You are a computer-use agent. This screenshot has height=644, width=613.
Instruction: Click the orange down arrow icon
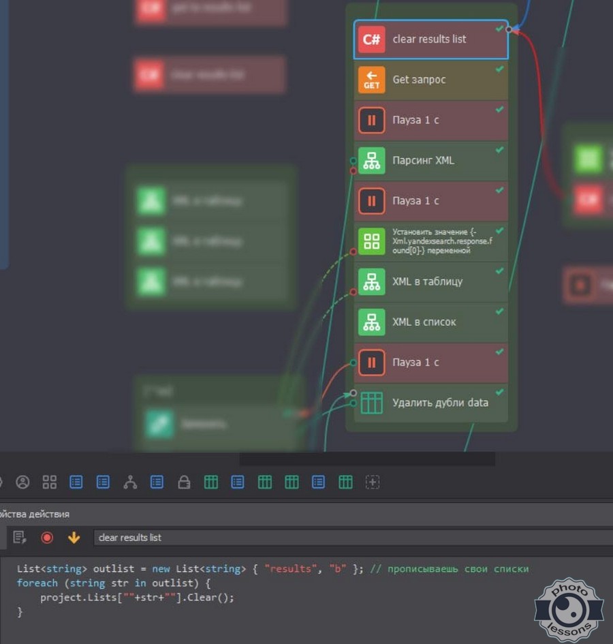click(74, 538)
